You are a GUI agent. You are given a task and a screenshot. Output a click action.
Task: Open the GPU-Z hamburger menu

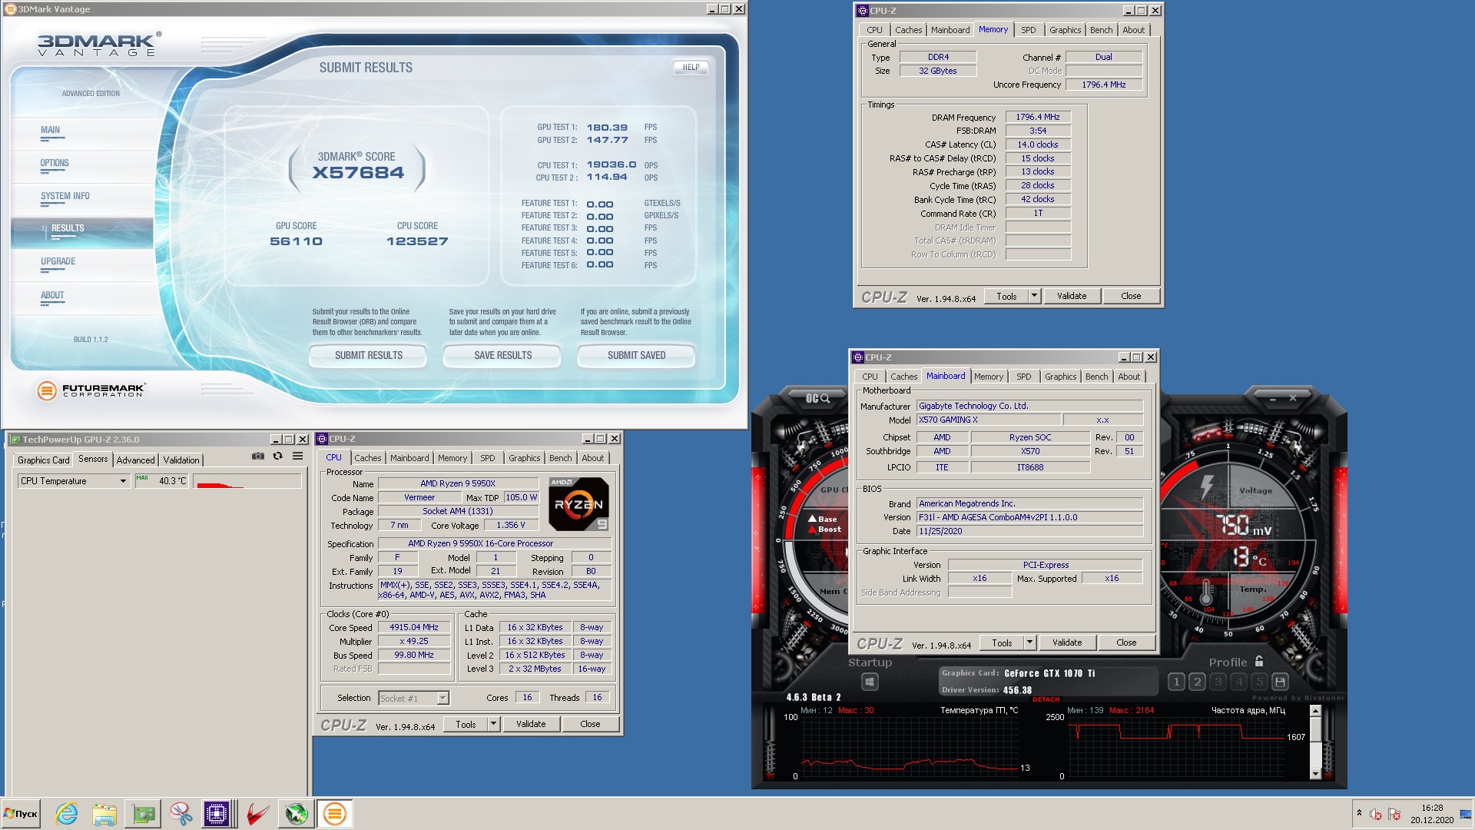pos(297,456)
